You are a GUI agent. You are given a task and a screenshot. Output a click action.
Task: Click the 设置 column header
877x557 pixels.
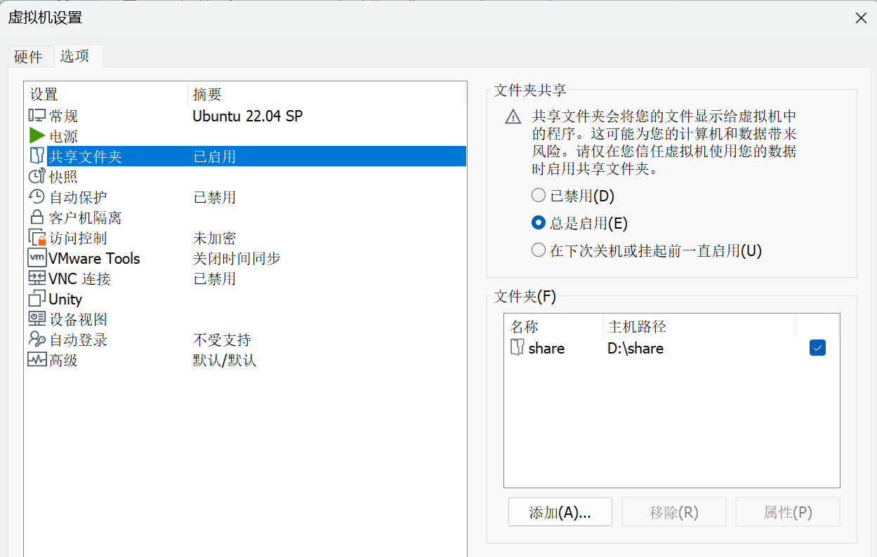pyautogui.click(x=106, y=94)
